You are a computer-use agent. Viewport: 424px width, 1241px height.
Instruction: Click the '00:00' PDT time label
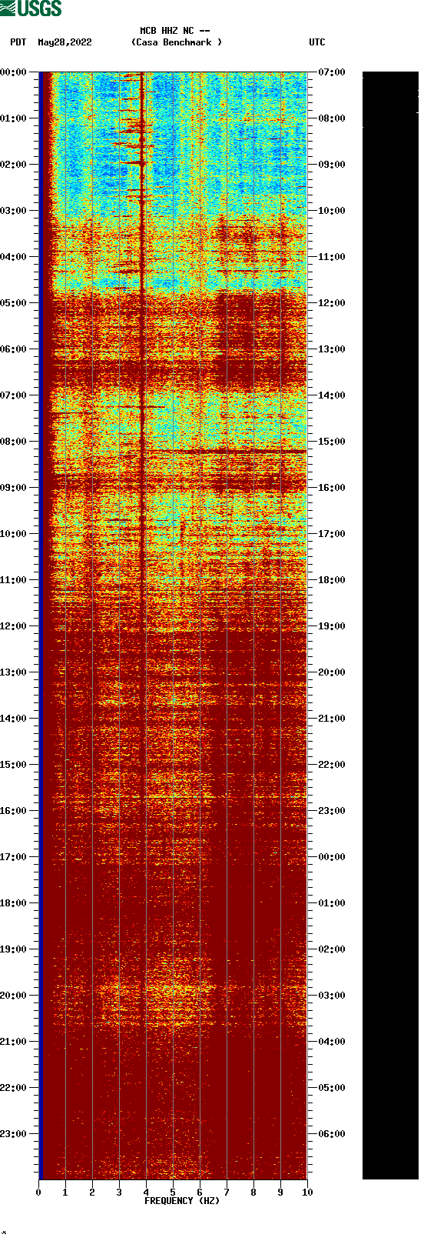point(14,72)
